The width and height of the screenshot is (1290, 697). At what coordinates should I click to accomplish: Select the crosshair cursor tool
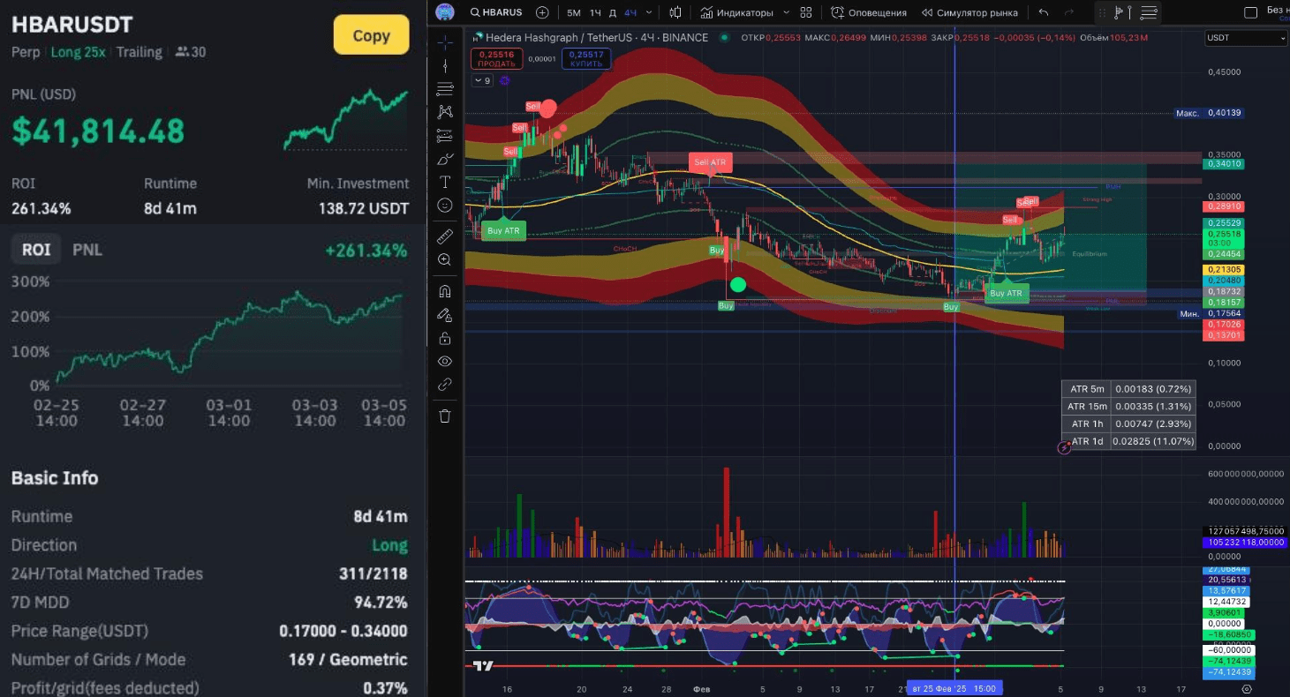(x=445, y=41)
